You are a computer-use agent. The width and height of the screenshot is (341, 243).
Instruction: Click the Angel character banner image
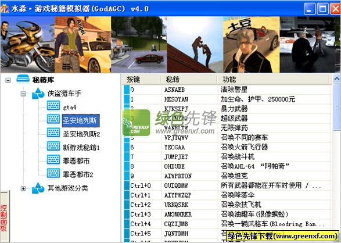tap(82, 45)
